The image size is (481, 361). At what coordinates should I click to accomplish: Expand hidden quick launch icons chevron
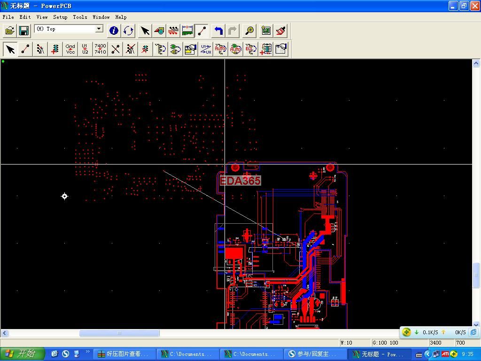coord(87,352)
